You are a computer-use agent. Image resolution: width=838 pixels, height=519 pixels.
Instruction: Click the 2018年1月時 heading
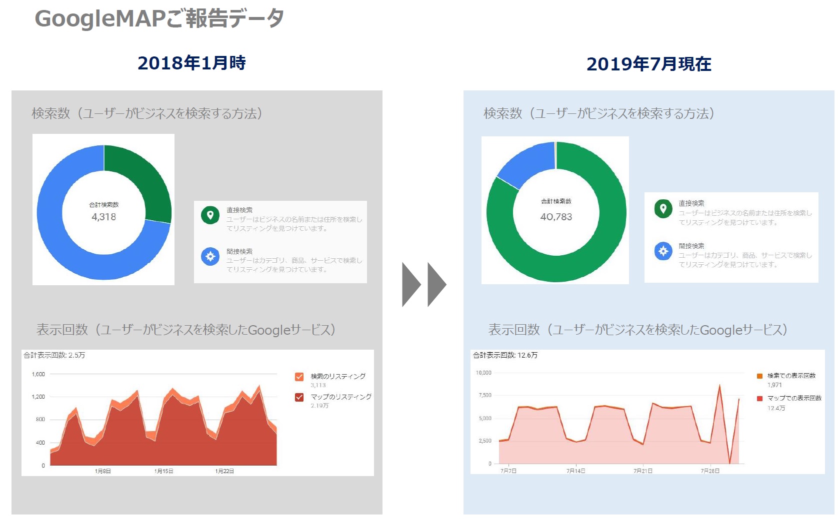coord(191,63)
